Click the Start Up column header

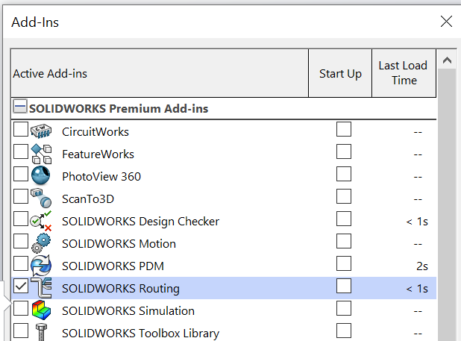coord(340,74)
